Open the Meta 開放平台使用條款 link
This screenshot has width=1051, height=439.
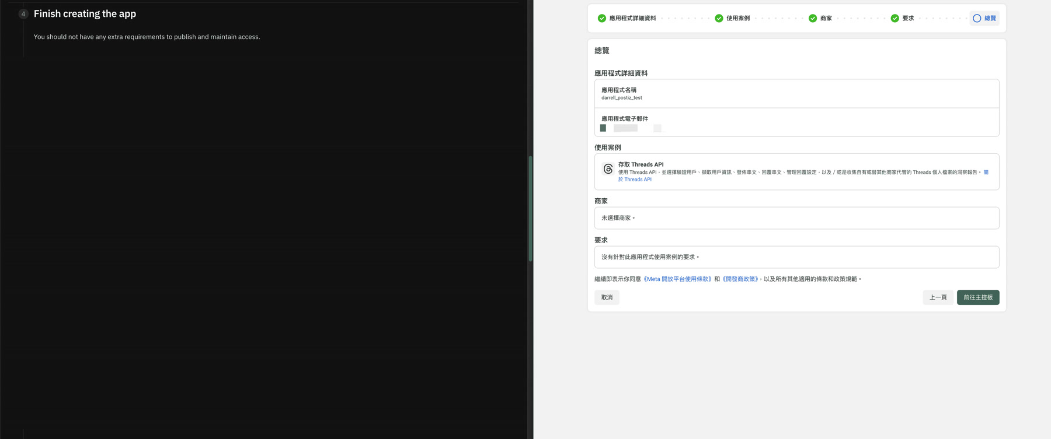point(677,279)
